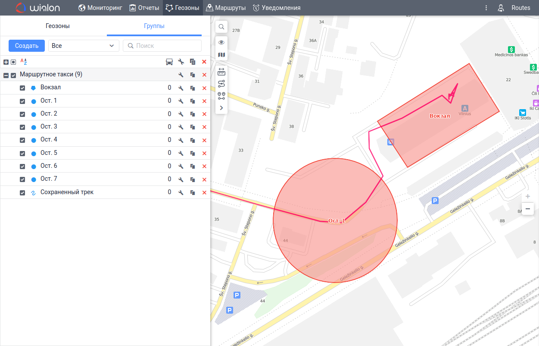This screenshot has height=346, width=539.
Task: Switch to the Геозоны tab
Action: click(x=58, y=26)
